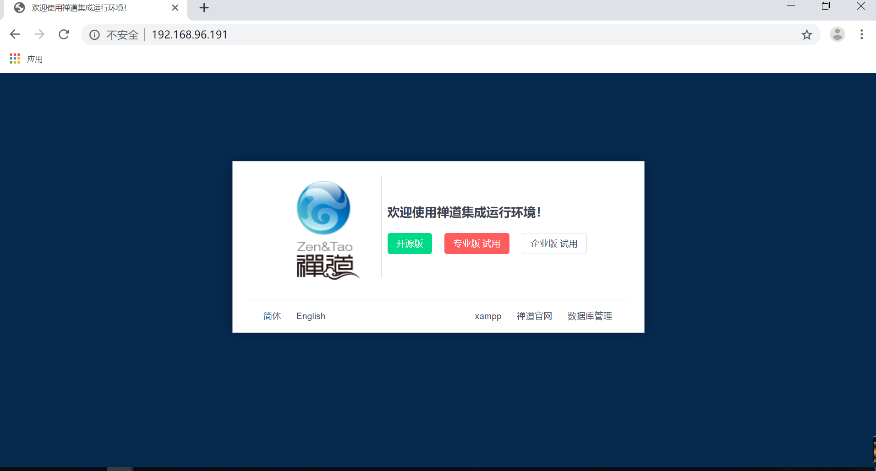
Task: Open a new tab with the plus icon
Action: point(204,8)
